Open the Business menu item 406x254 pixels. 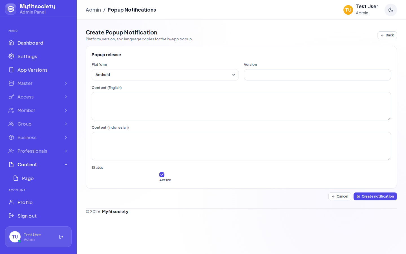[x=38, y=137]
